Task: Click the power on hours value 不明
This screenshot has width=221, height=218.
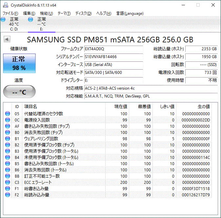Action: tap(202, 80)
